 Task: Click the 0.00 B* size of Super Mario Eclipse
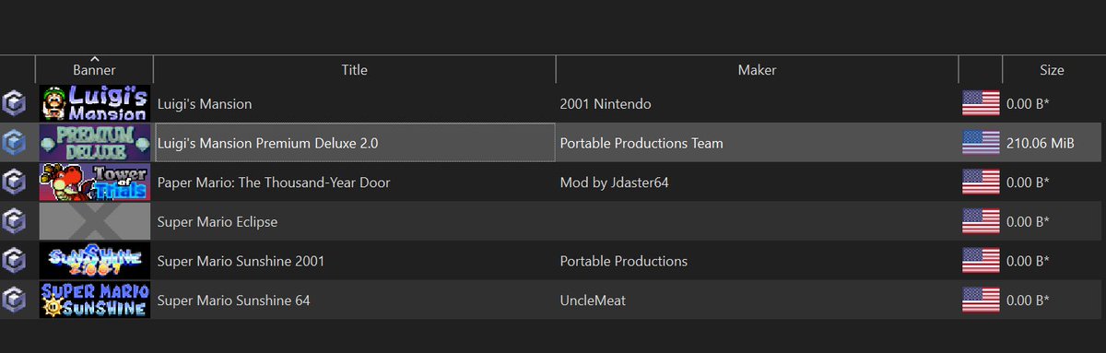click(x=1029, y=222)
